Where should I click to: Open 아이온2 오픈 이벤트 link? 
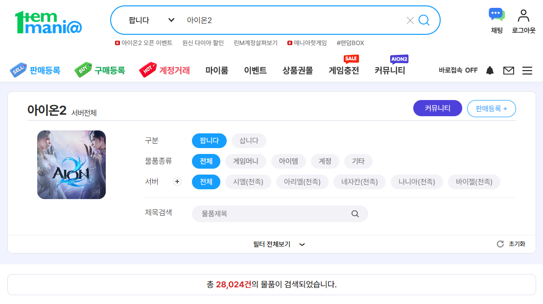coord(144,43)
